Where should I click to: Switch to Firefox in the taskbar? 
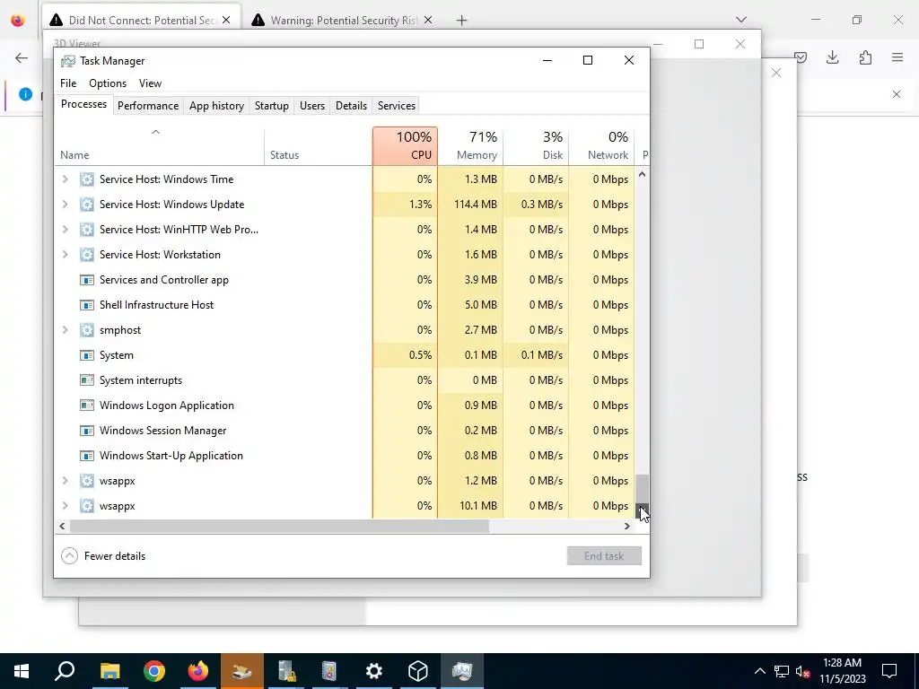[198, 671]
